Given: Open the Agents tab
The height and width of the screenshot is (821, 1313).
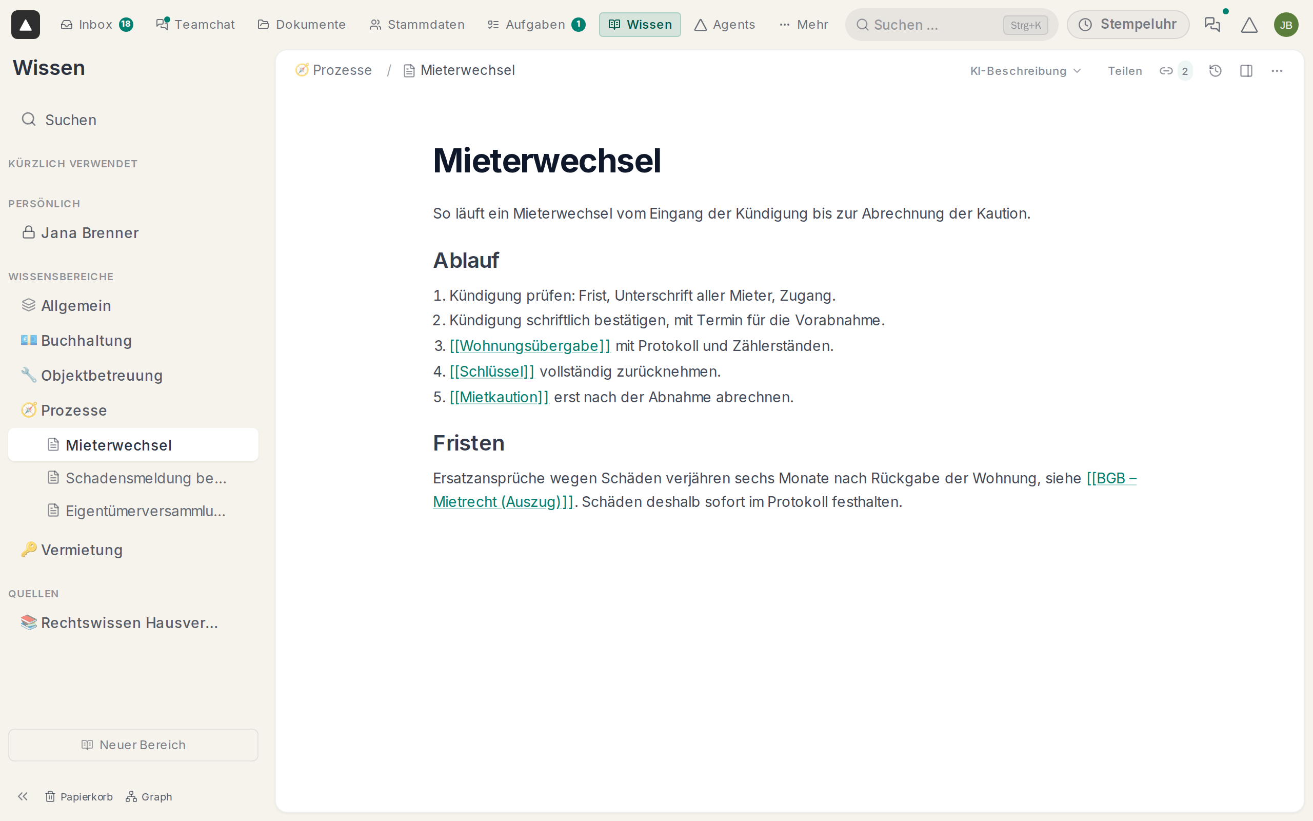Looking at the screenshot, I should pos(724,25).
